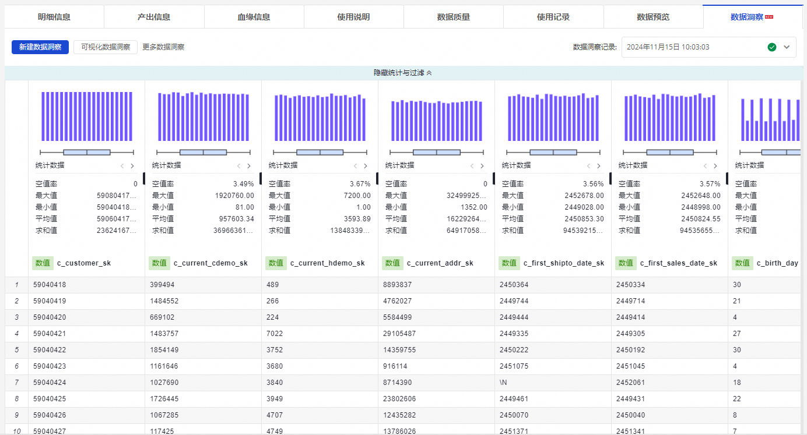Click the 数值 tag of c_first_shipto_date_sk

(x=509, y=263)
